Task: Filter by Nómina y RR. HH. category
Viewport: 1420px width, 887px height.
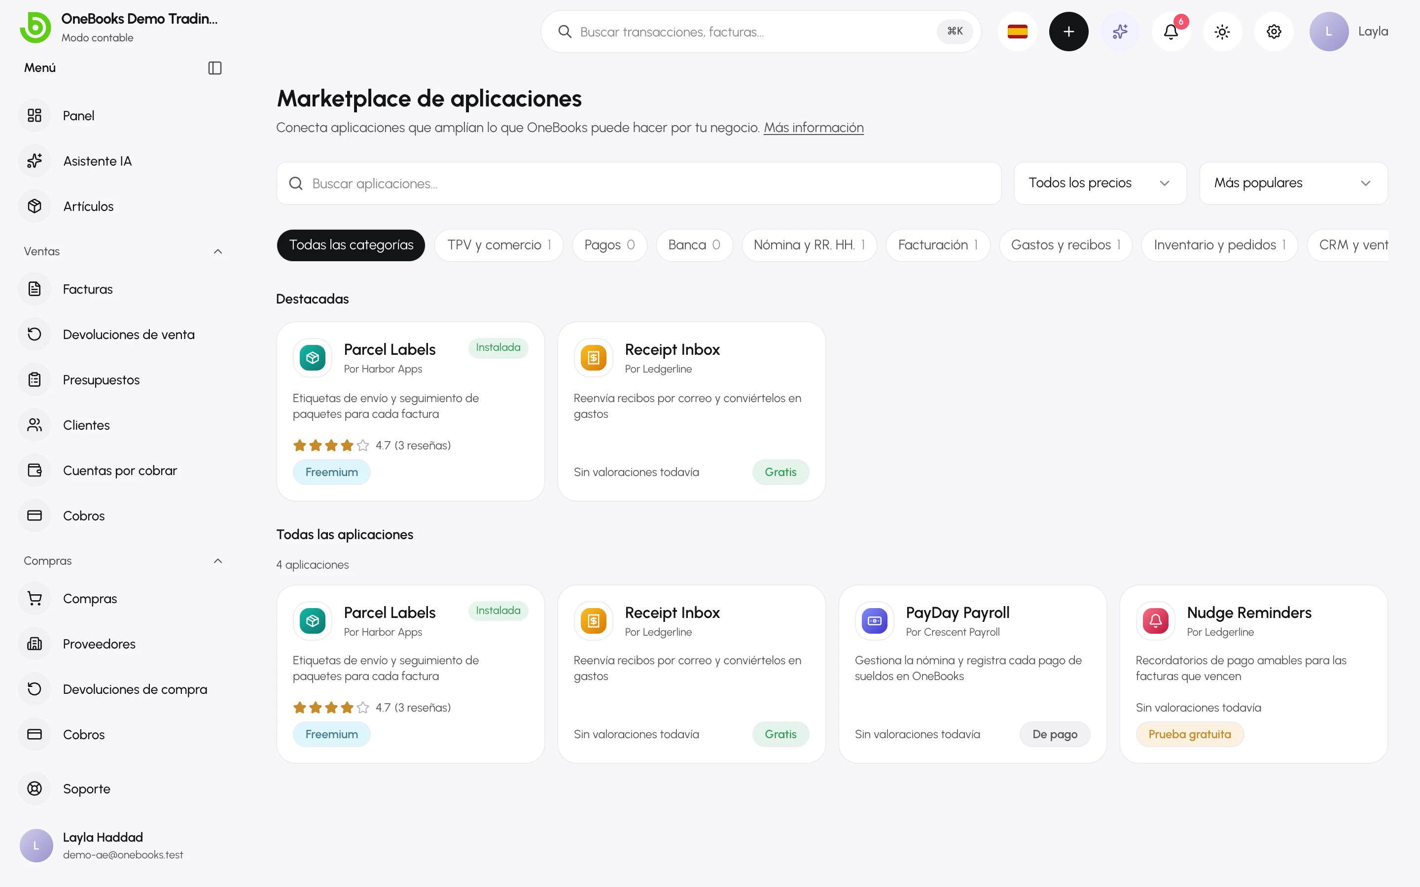Action: click(x=809, y=244)
